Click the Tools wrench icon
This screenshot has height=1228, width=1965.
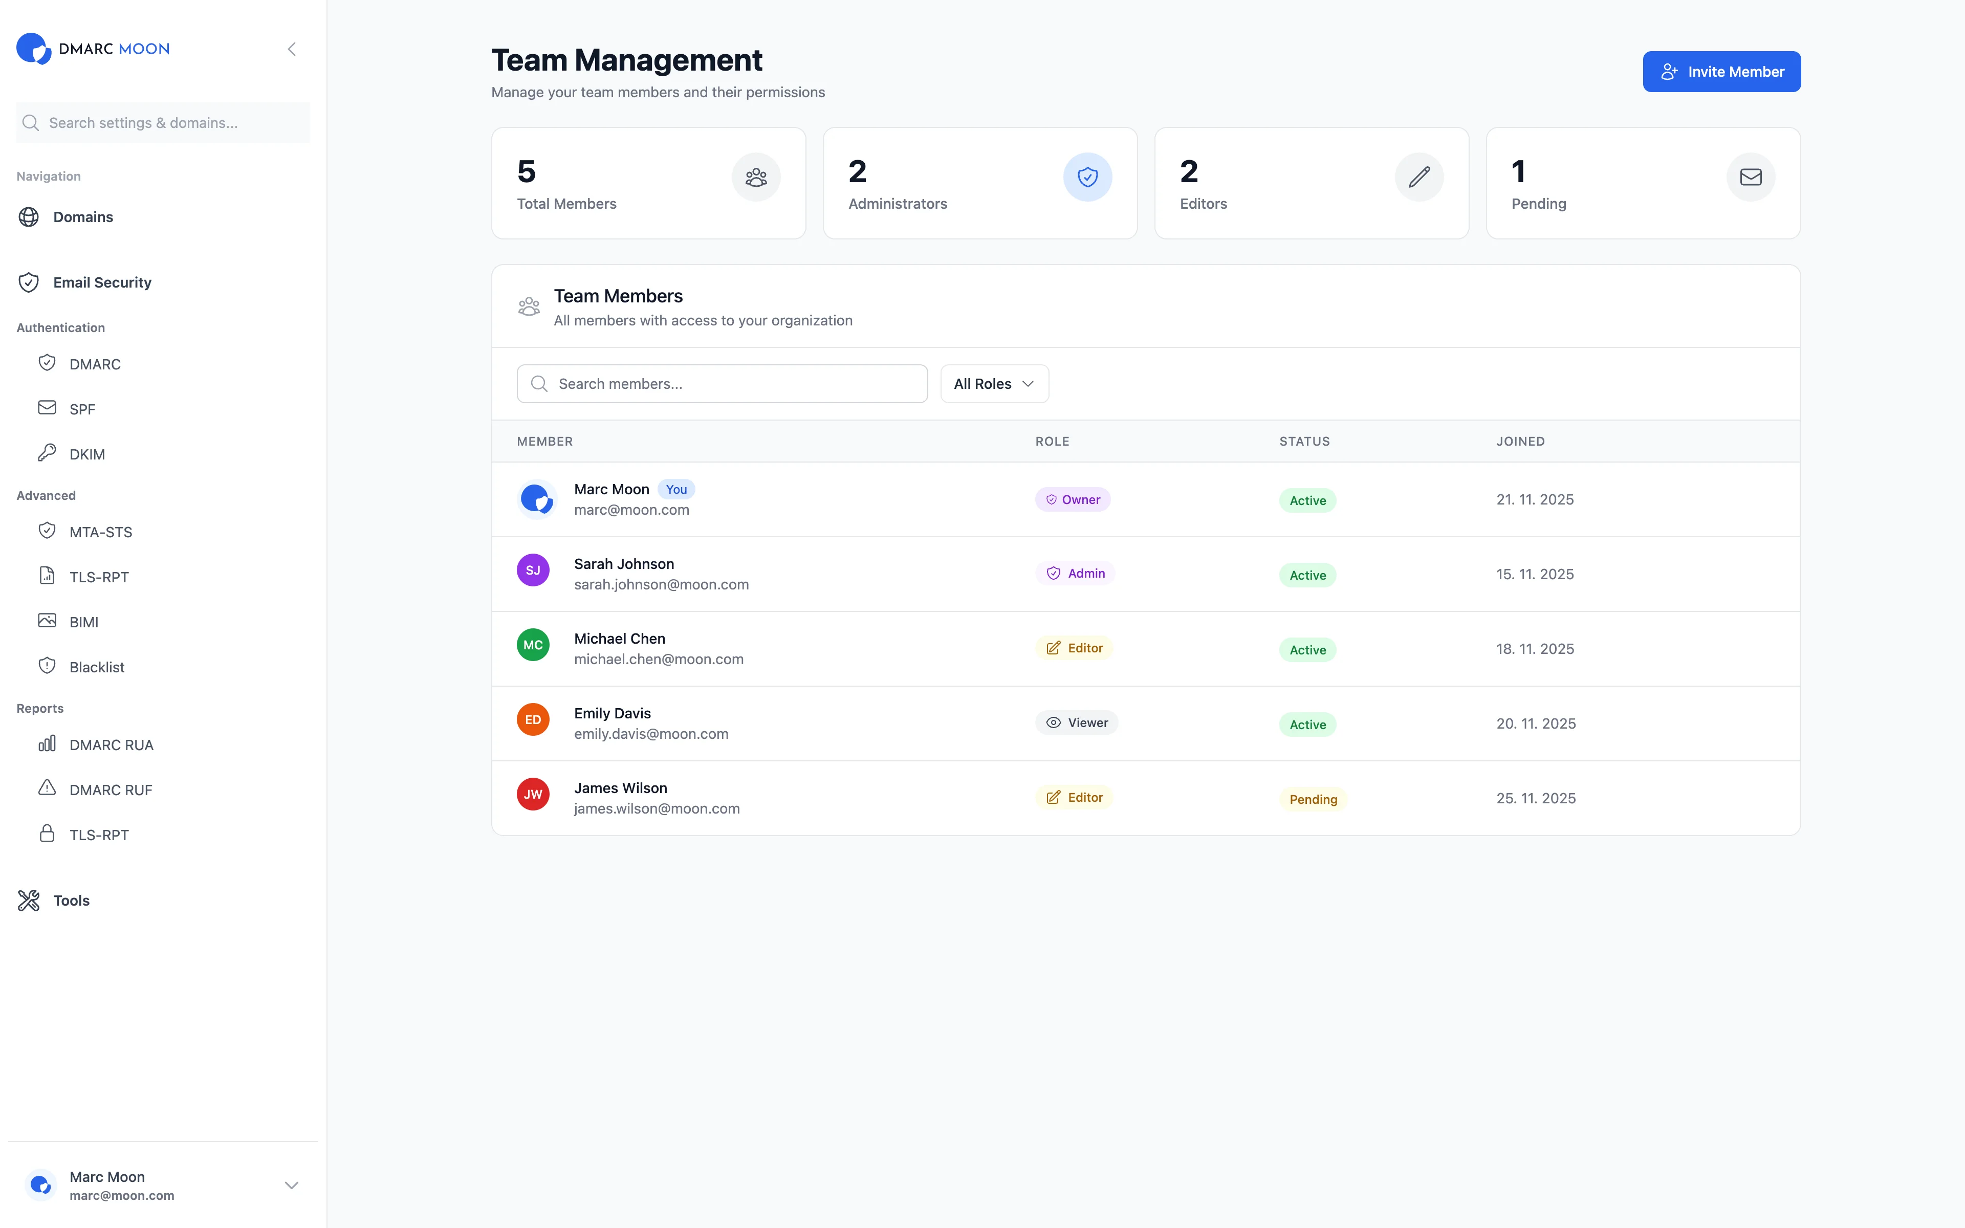[29, 900]
